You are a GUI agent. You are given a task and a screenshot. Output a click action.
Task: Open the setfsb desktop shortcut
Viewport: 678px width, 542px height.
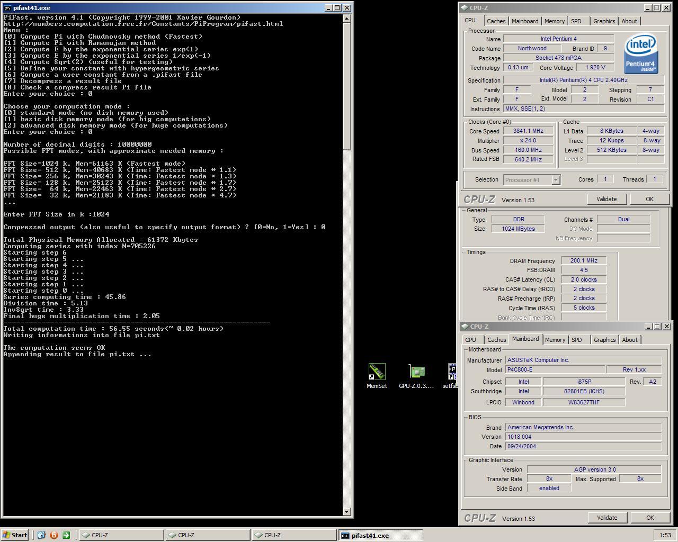point(452,376)
